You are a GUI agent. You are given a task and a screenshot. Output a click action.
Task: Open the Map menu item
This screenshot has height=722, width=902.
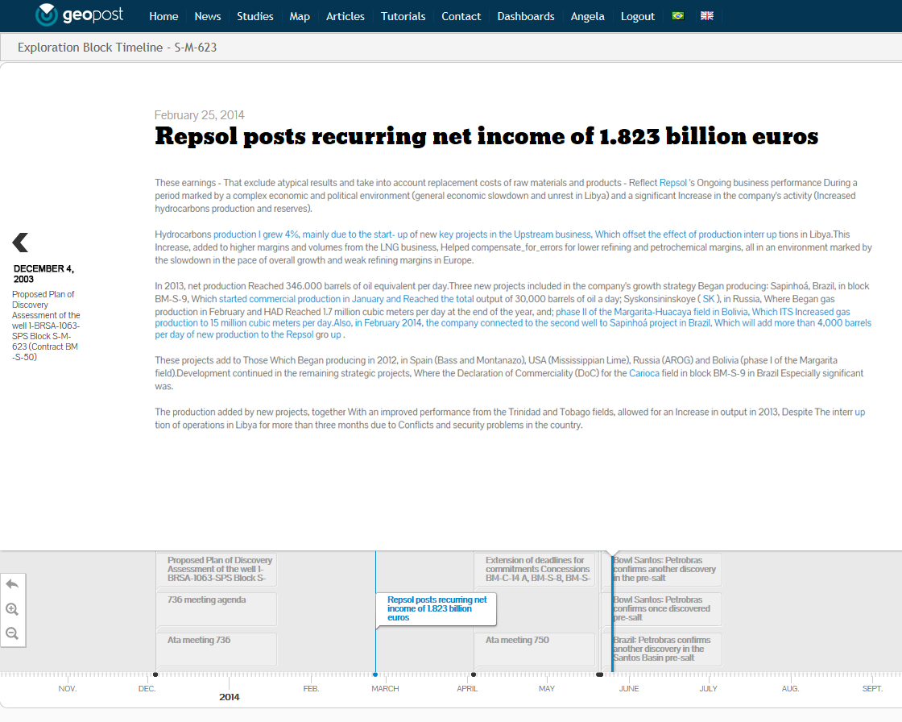(x=300, y=16)
